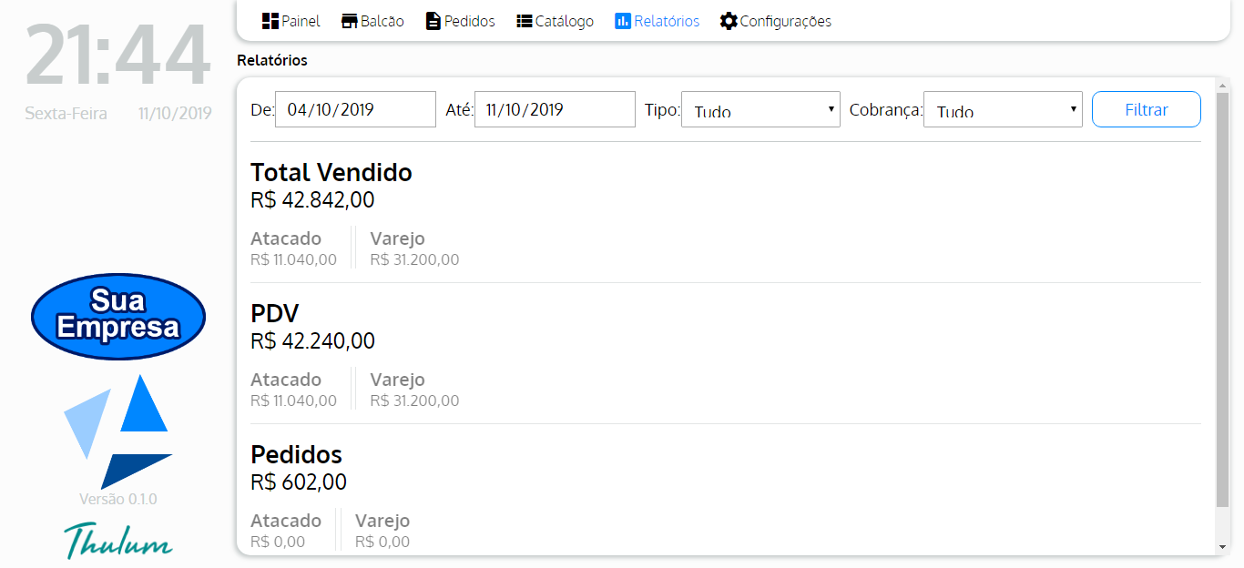Focus the Até end date field

coord(555,110)
